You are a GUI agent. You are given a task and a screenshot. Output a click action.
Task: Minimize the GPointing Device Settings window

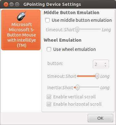(11, 4)
